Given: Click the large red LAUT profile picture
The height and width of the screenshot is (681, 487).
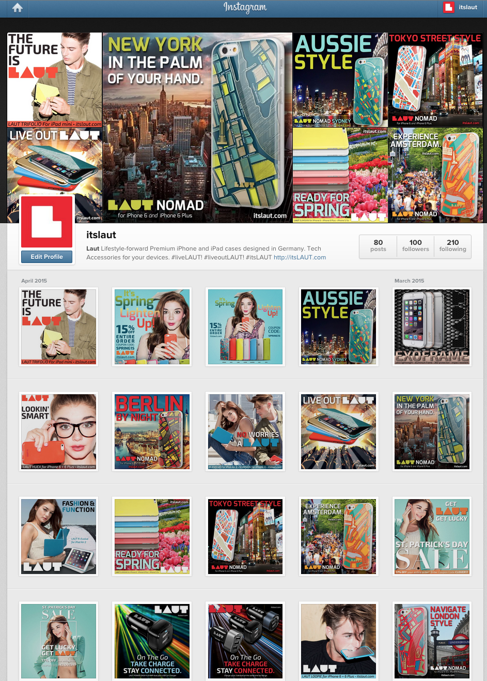Looking at the screenshot, I should (46, 222).
